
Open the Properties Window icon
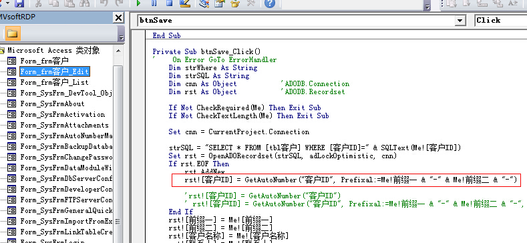tap(220, 4)
